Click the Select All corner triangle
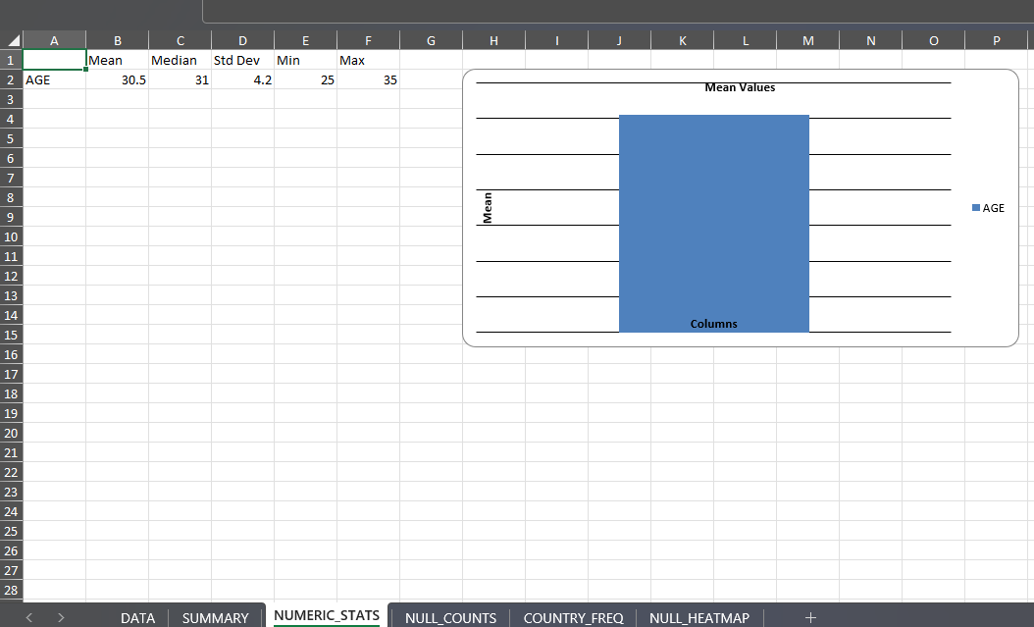 tap(12, 40)
